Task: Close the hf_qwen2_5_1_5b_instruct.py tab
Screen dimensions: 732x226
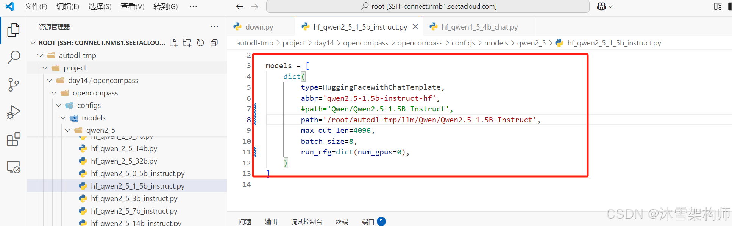Action: (x=415, y=26)
